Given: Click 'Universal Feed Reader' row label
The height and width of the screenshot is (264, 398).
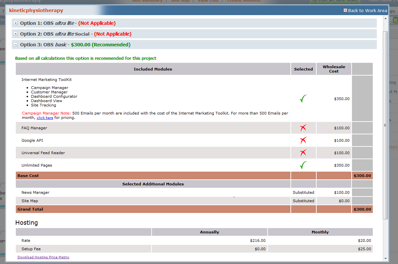Looking at the screenshot, I should point(43,153).
